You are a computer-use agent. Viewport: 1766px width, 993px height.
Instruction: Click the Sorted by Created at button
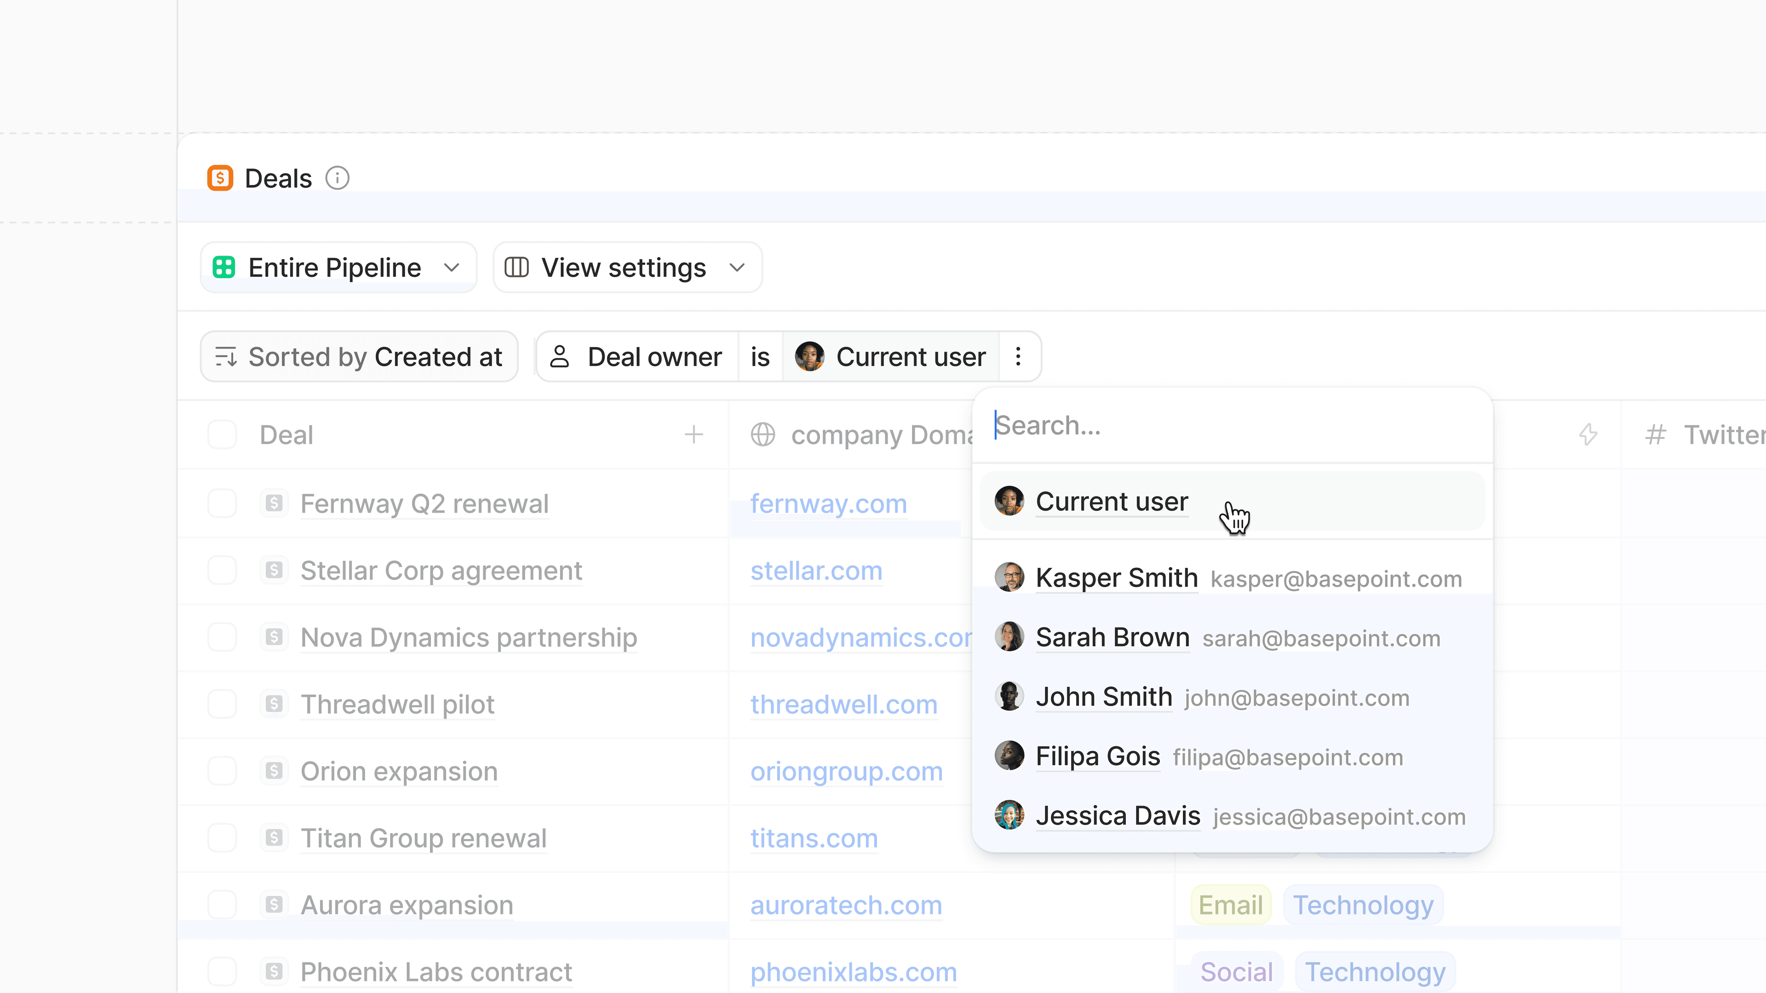(359, 356)
